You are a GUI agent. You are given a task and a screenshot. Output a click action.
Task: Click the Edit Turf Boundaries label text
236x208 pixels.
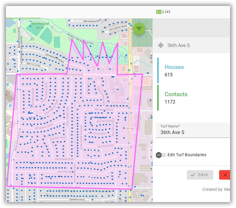click(x=187, y=155)
